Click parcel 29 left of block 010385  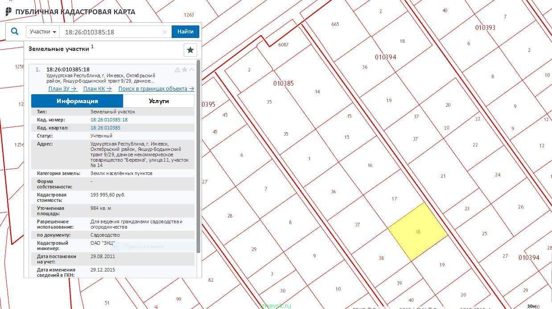point(254,249)
